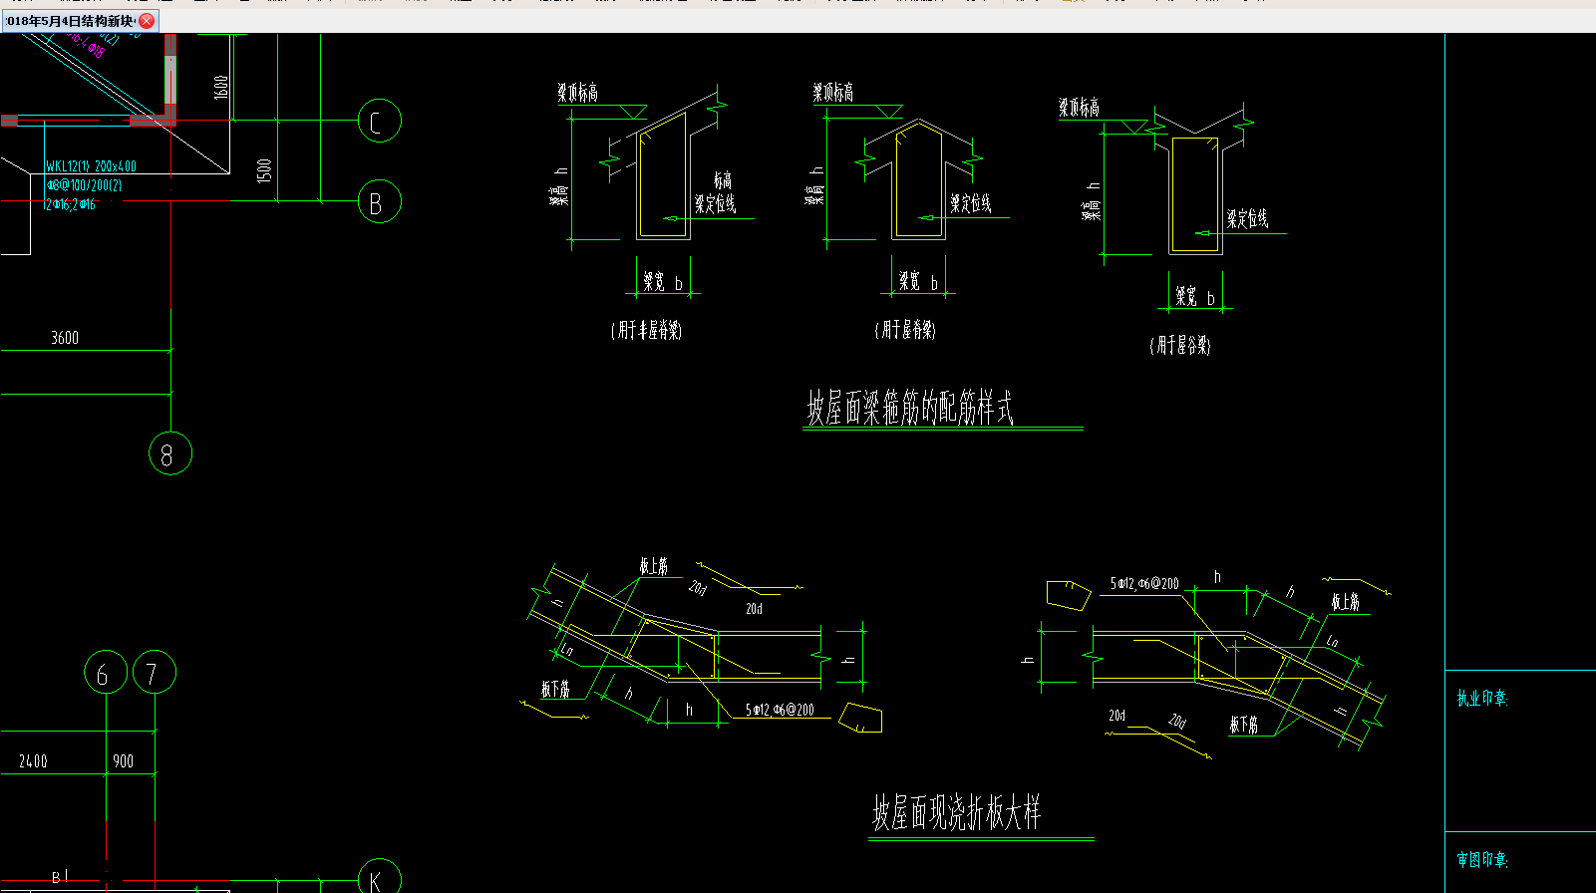Select 板下筋 label in left folded-slab detail
Image resolution: width=1596 pixels, height=893 pixels.
(x=555, y=690)
